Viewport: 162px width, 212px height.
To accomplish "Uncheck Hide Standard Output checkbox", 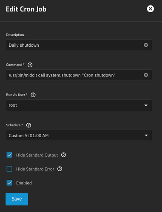I will pos(9,155).
